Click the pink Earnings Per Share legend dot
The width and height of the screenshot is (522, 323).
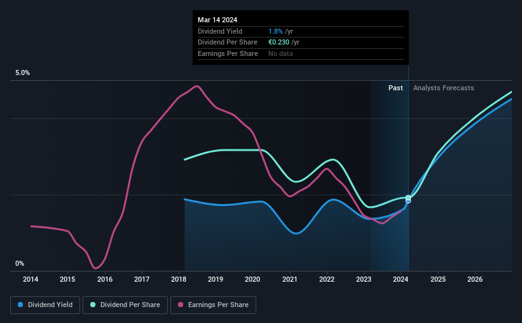click(x=181, y=305)
